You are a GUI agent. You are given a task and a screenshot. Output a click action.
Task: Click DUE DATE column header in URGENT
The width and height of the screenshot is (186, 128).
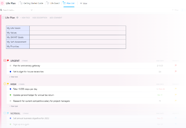(x=160, y=61)
